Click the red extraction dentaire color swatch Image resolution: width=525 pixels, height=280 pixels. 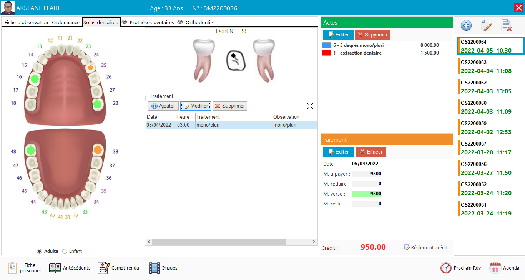point(326,53)
